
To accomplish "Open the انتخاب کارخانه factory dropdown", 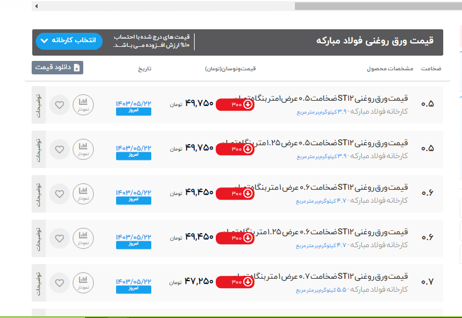I will point(69,41).
